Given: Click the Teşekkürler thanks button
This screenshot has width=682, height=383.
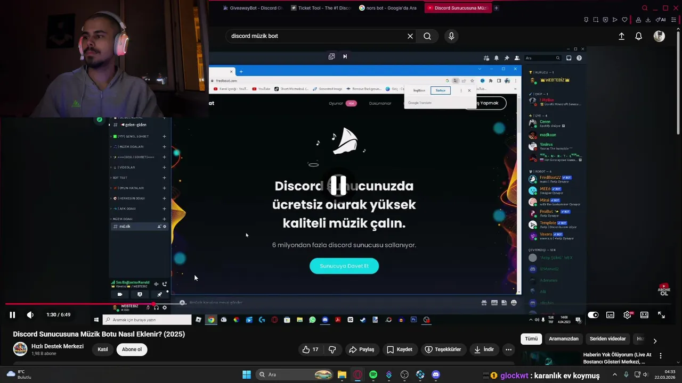Looking at the screenshot, I should pos(443,349).
